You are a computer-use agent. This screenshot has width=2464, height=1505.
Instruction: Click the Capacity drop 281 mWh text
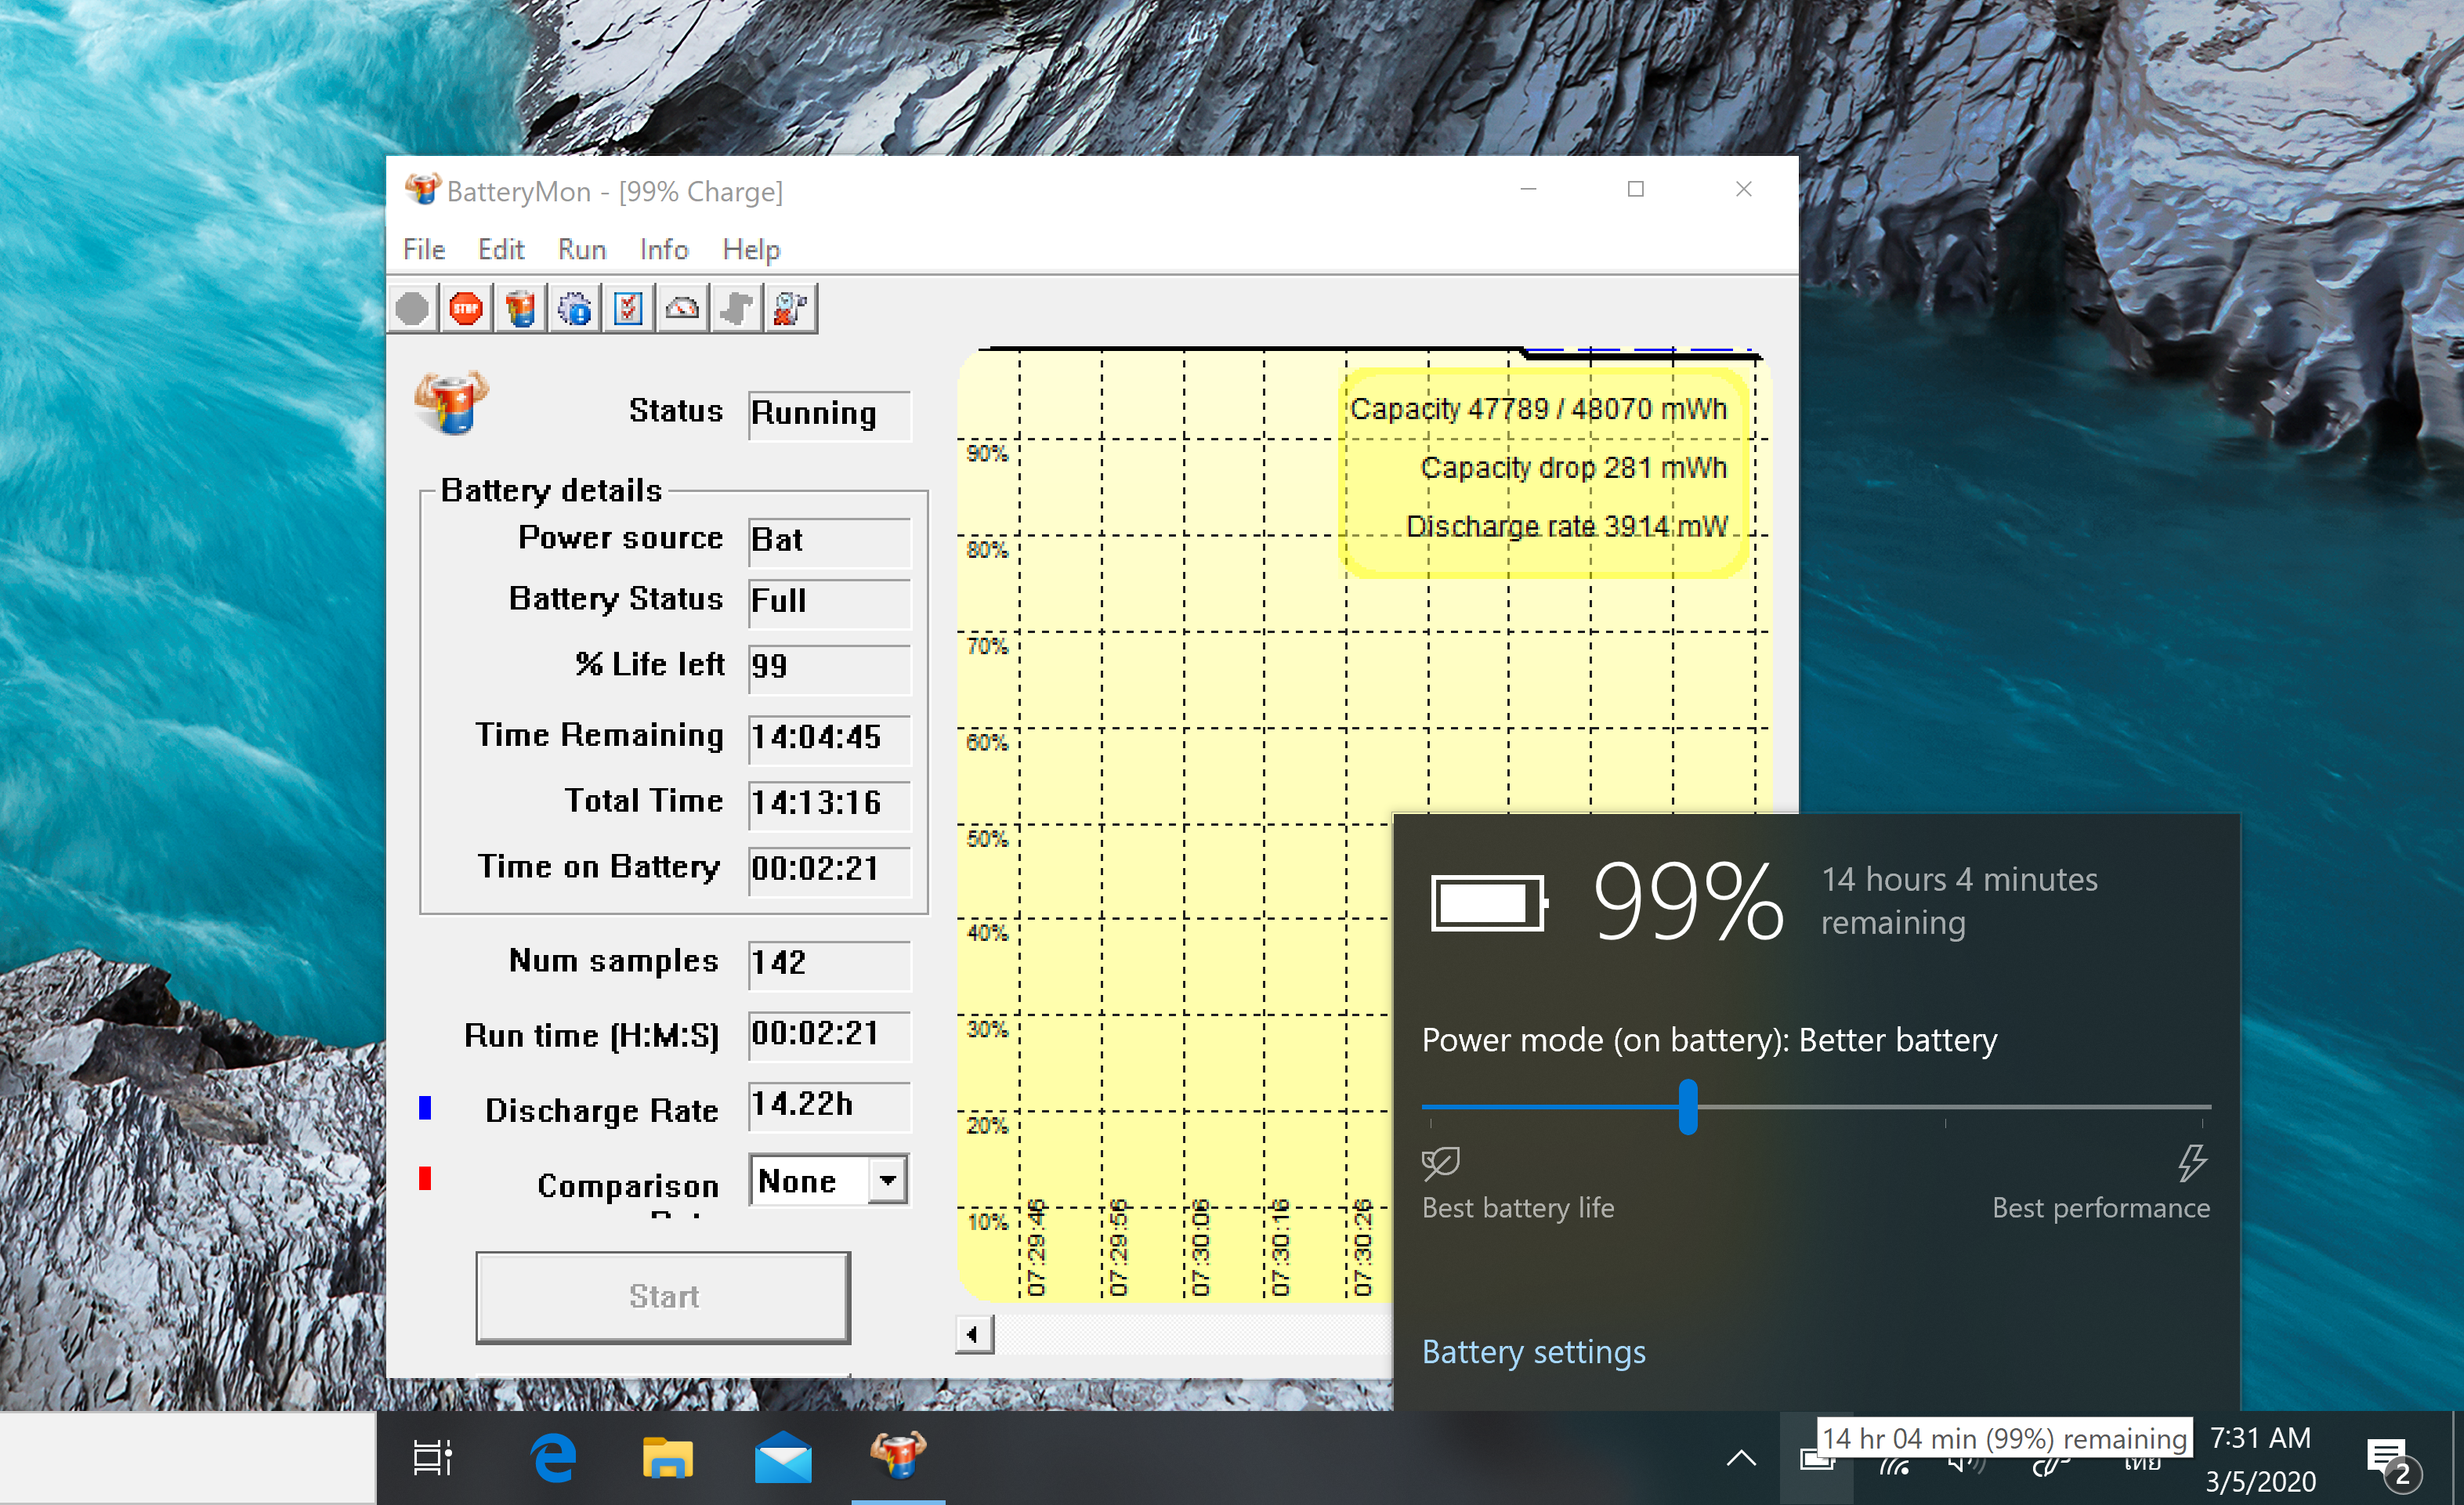coord(1573,468)
